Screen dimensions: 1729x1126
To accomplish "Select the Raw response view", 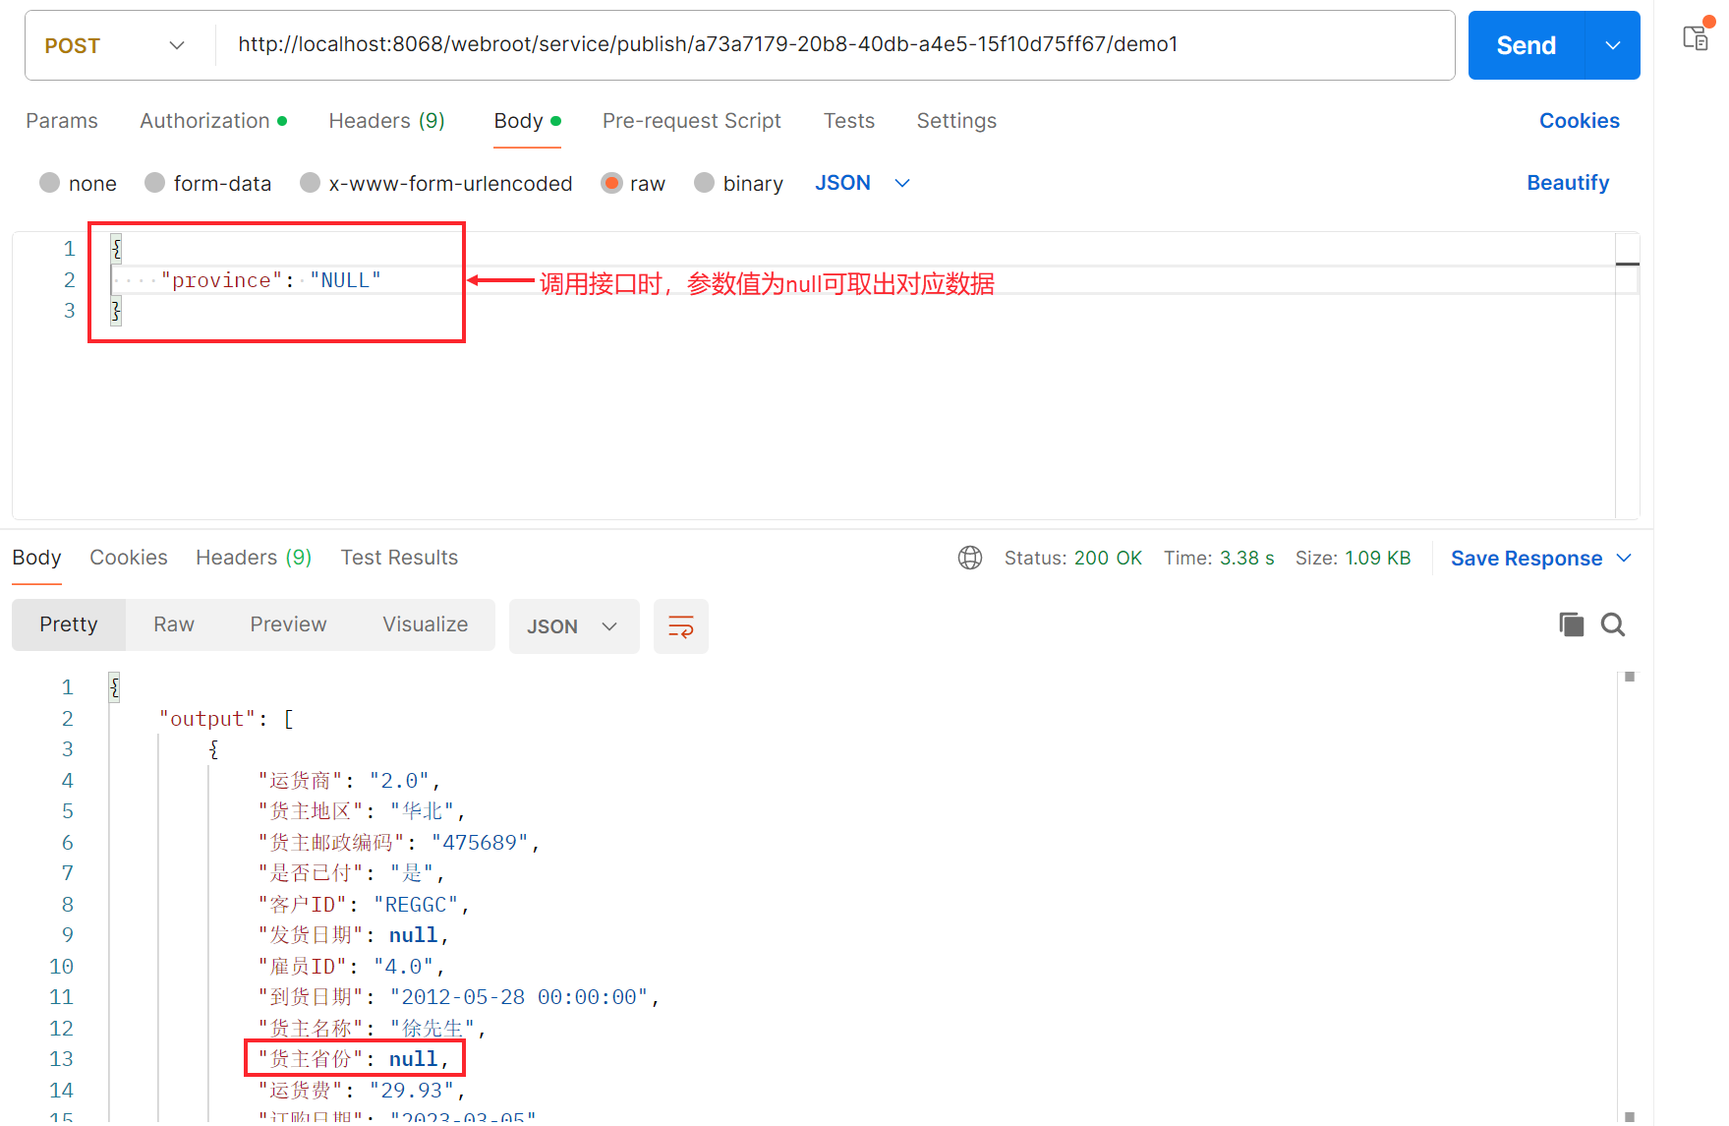I will click(174, 624).
